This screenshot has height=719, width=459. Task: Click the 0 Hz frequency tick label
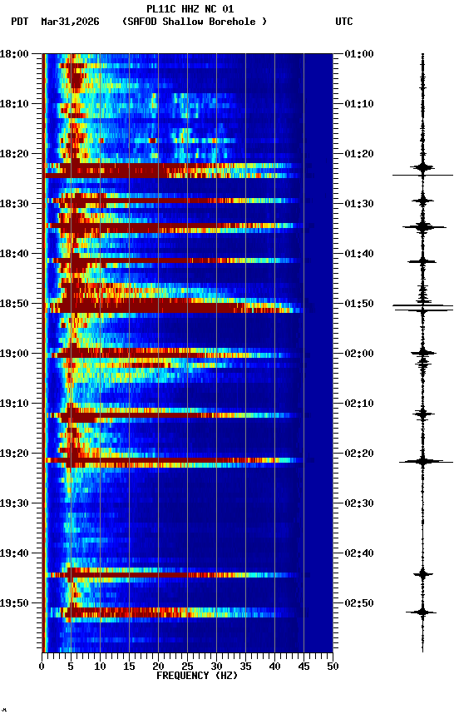(42, 667)
